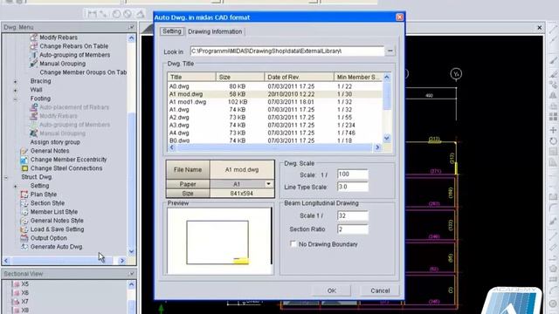Image resolution: width=559 pixels, height=314 pixels.
Task: Click the Change Steel Connections icon
Action: click(x=24, y=168)
